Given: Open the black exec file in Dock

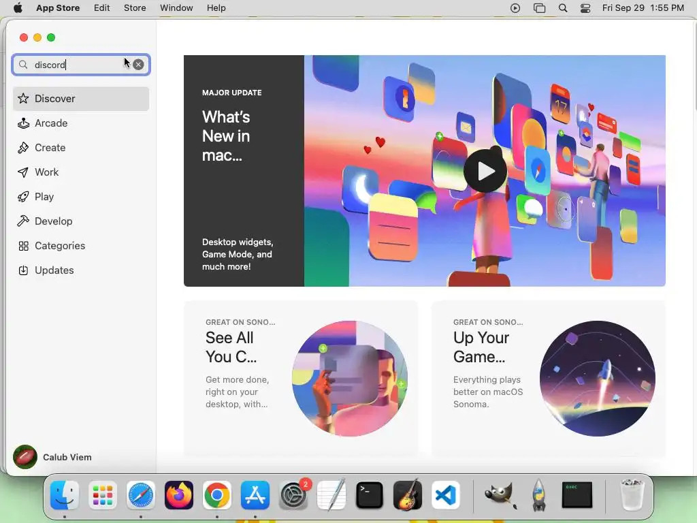Looking at the screenshot, I should coord(577,495).
